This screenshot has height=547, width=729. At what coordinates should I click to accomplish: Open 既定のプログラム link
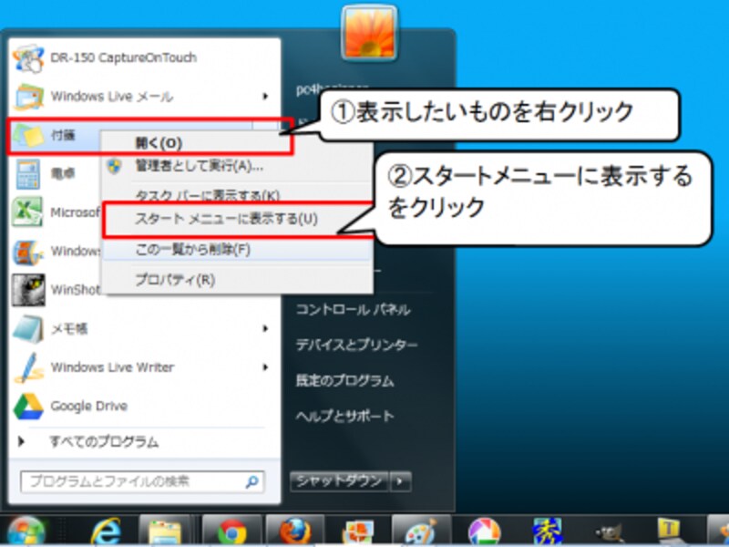tap(345, 380)
